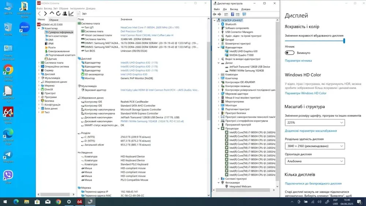
Task: Click the Device Manager help icon
Action: pos(232,14)
